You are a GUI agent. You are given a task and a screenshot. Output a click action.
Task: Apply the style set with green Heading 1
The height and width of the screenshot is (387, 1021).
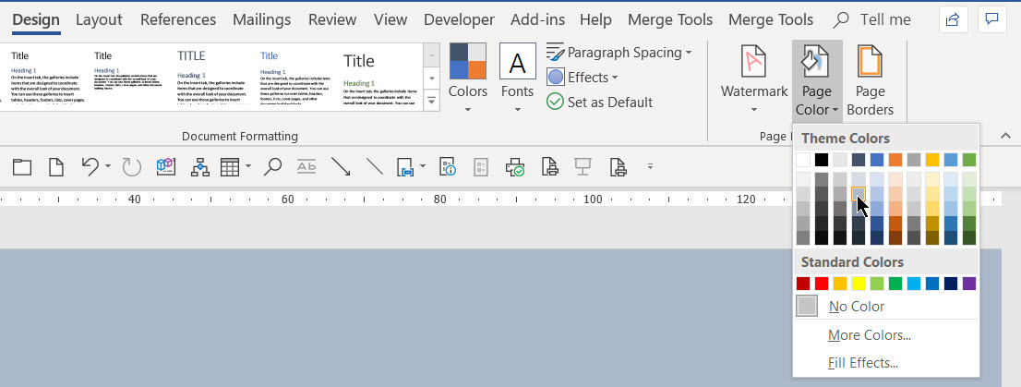[x=379, y=79]
